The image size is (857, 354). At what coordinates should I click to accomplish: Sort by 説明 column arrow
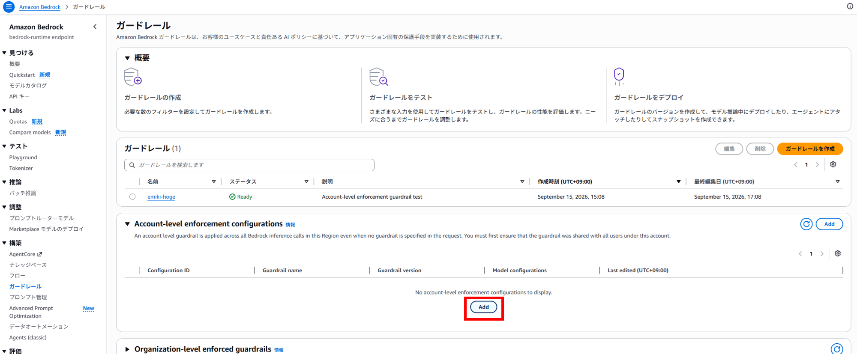click(x=522, y=181)
